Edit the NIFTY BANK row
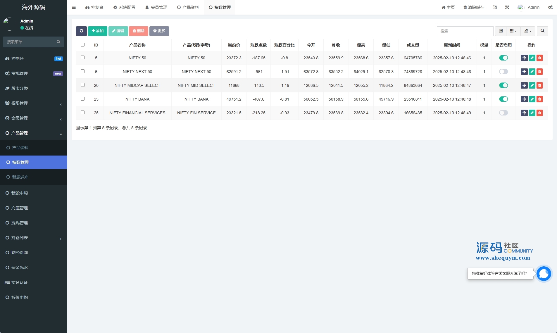This screenshot has width=557, height=333. tap(532, 99)
